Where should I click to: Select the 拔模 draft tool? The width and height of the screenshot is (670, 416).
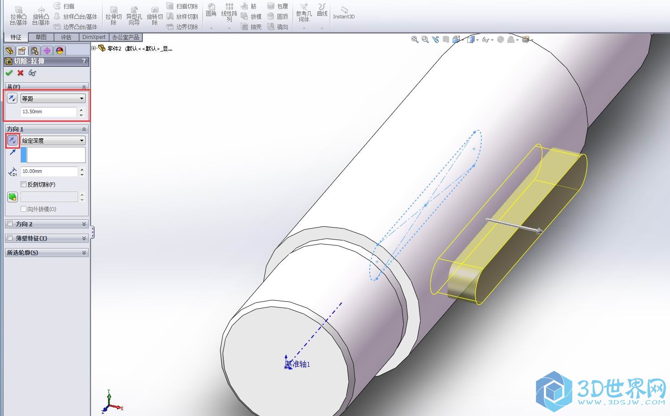point(251,17)
